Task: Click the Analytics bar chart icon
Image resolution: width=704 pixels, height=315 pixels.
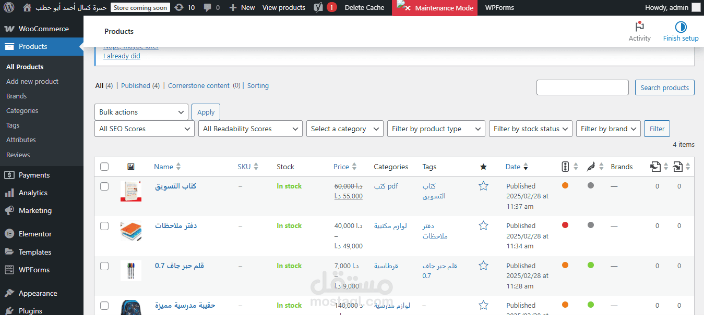Action: point(9,193)
